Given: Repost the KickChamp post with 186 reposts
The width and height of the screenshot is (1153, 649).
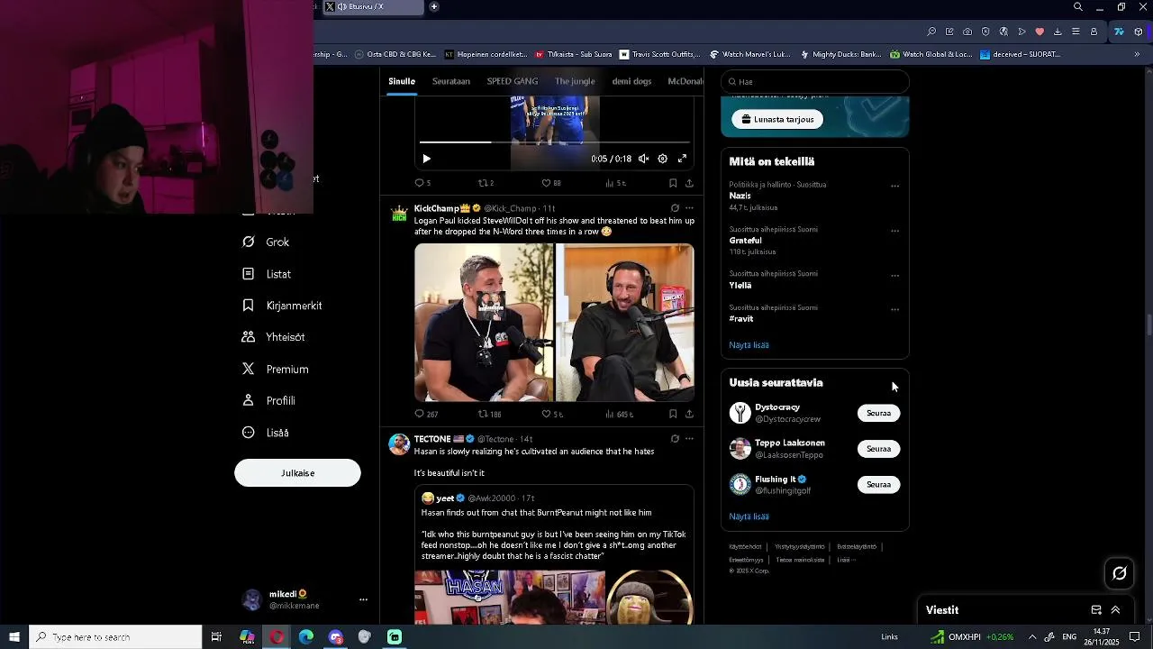Looking at the screenshot, I should 489,415.
